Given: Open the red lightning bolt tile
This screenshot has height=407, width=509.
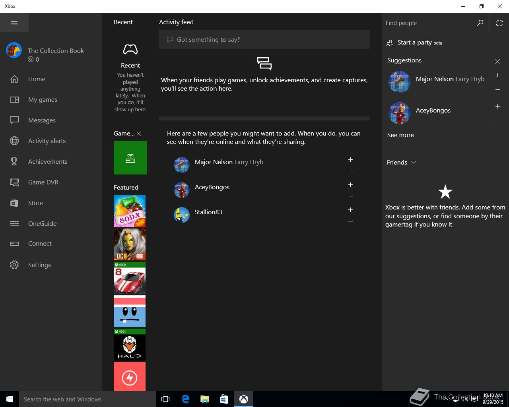Looking at the screenshot, I should click(130, 377).
